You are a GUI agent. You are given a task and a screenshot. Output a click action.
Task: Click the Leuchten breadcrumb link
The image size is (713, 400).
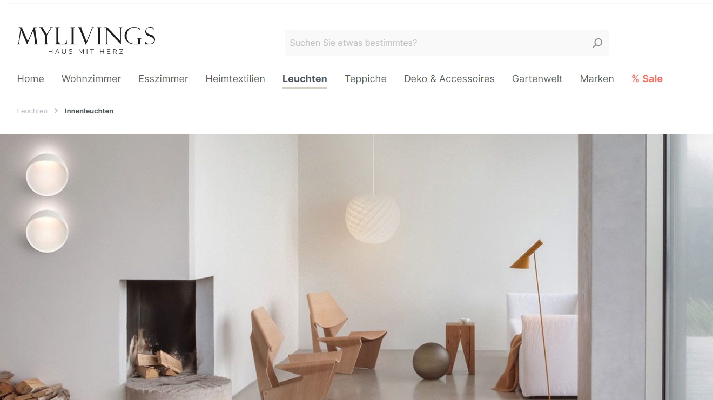click(32, 111)
